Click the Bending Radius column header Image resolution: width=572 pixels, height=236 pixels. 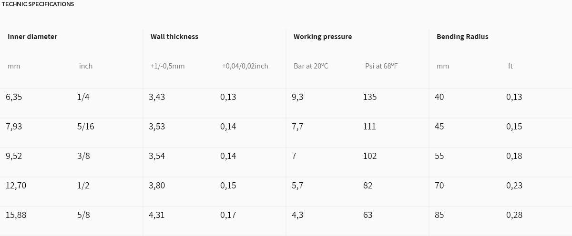pyautogui.click(x=462, y=37)
